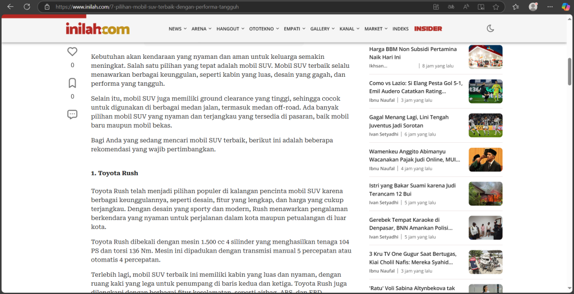
Task: Expand the GALLERY menu
Action: [x=322, y=29]
